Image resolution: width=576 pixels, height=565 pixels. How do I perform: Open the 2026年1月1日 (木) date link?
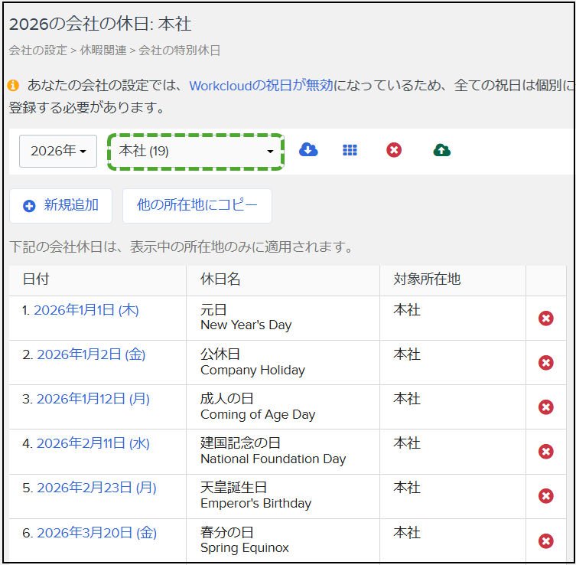[x=86, y=310]
